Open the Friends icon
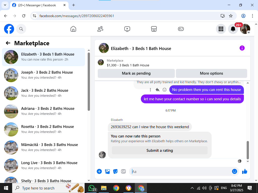258x193 pixels. tap(100, 29)
